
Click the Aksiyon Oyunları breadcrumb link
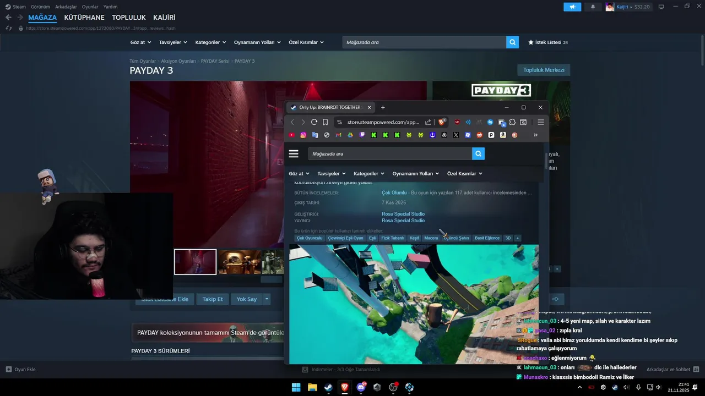(x=178, y=61)
